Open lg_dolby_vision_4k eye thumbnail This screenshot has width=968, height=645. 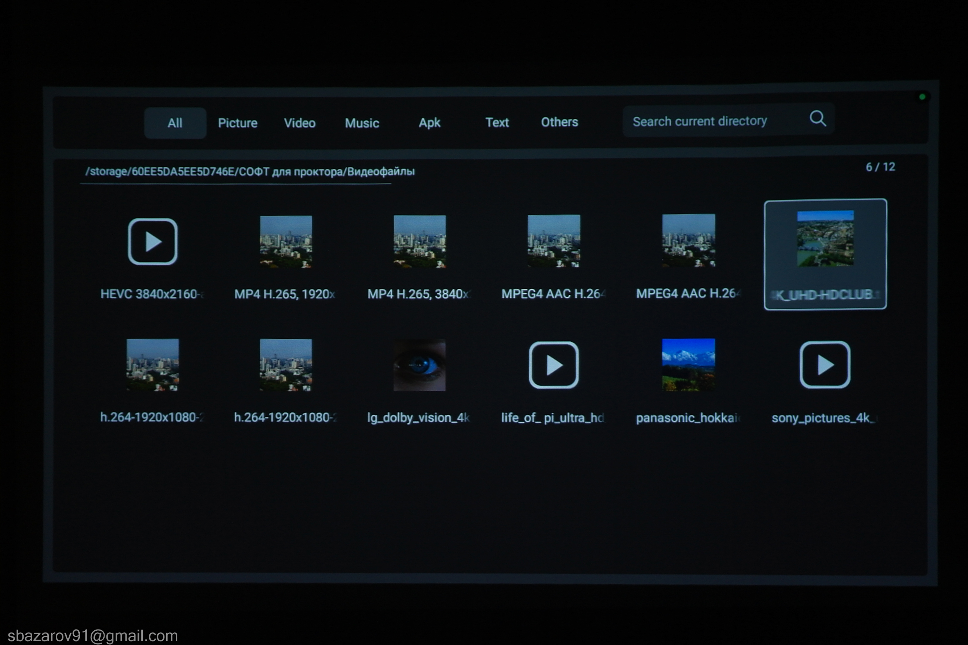click(x=419, y=365)
